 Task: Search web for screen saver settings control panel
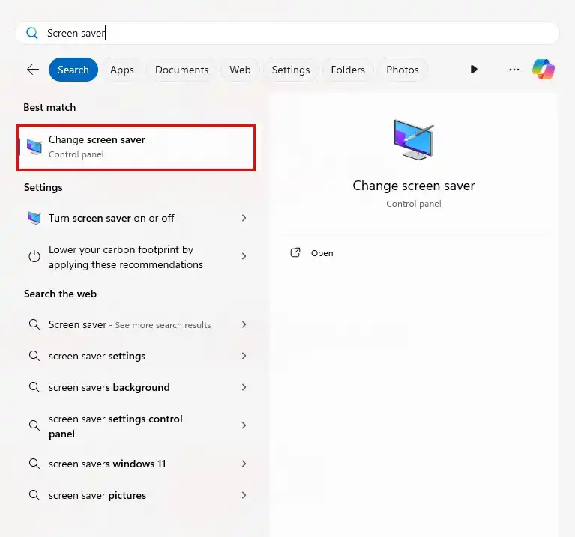click(136, 426)
